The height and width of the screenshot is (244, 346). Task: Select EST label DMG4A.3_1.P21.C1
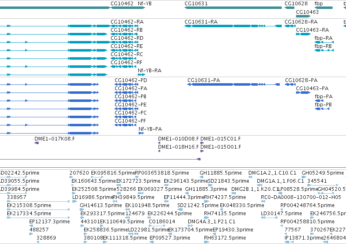tap(211, 222)
